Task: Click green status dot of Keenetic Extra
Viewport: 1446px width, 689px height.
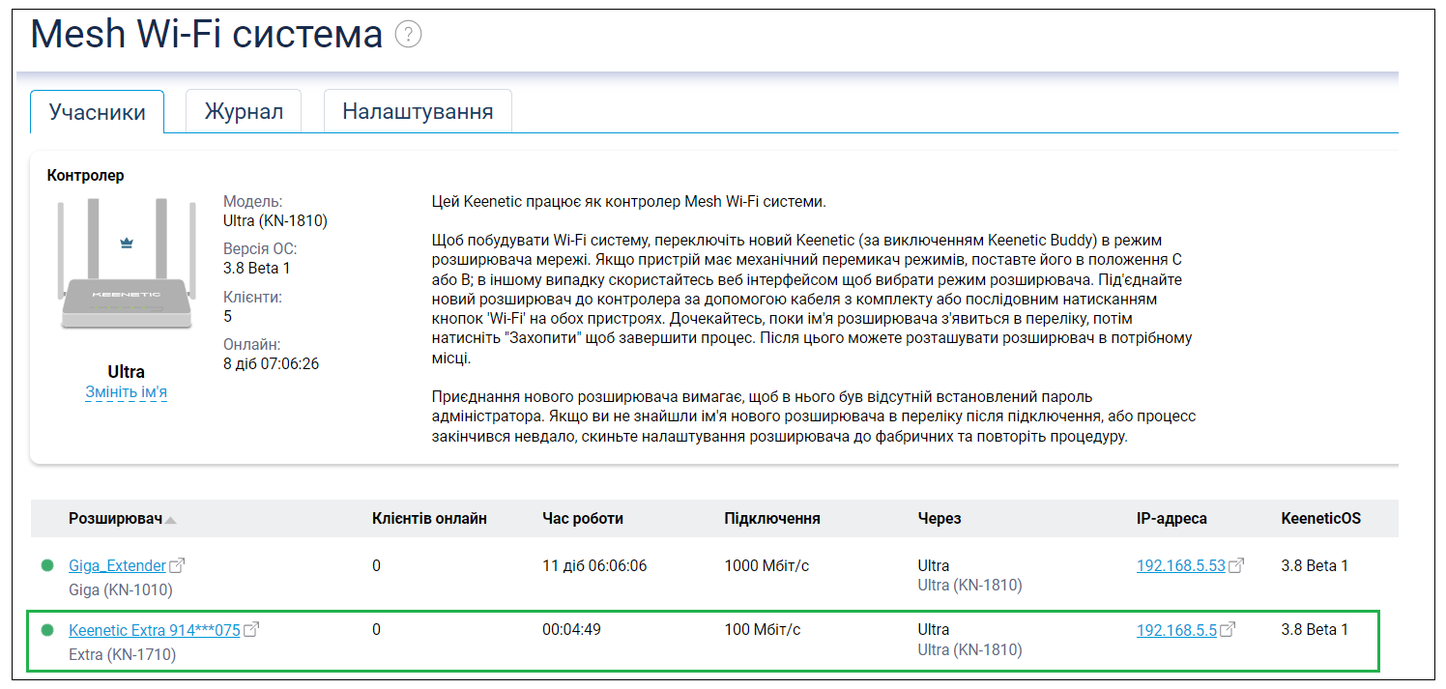Action: 47,630
